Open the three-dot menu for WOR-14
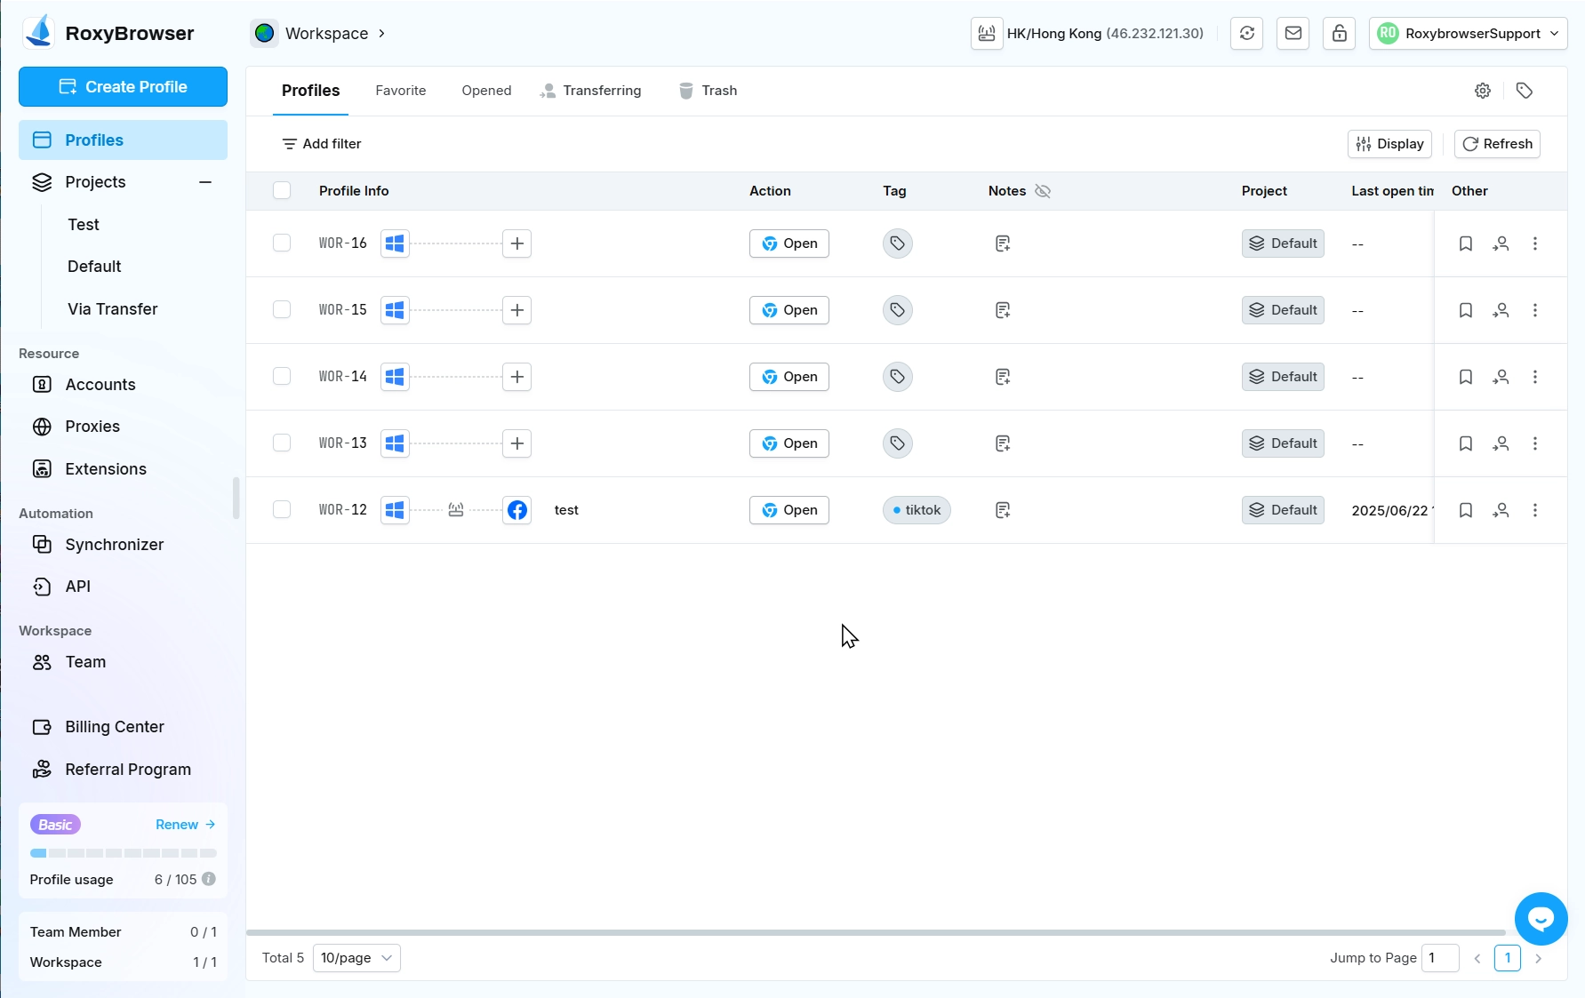1585x998 pixels. (x=1534, y=377)
